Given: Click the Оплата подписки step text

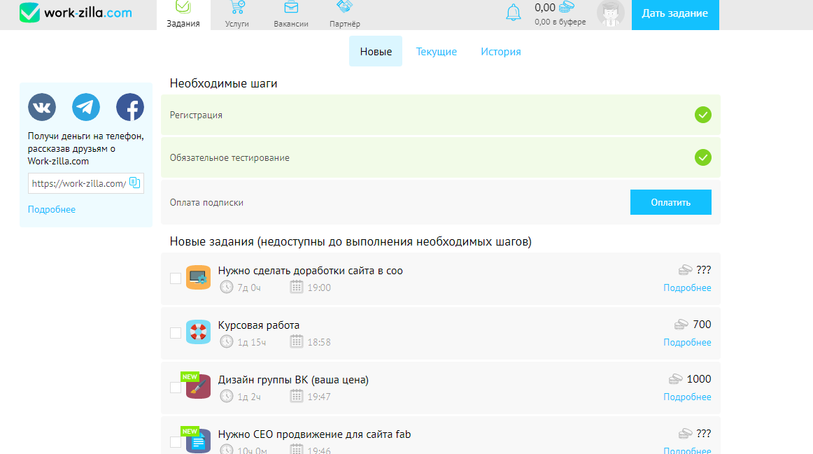Looking at the screenshot, I should [x=206, y=203].
